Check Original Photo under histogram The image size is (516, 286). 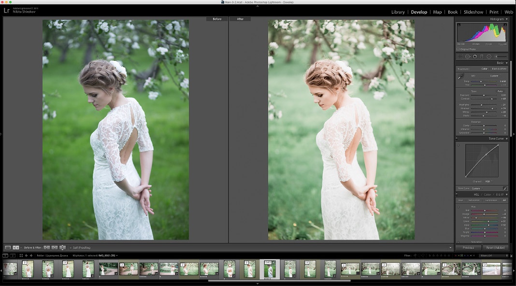click(x=458, y=49)
